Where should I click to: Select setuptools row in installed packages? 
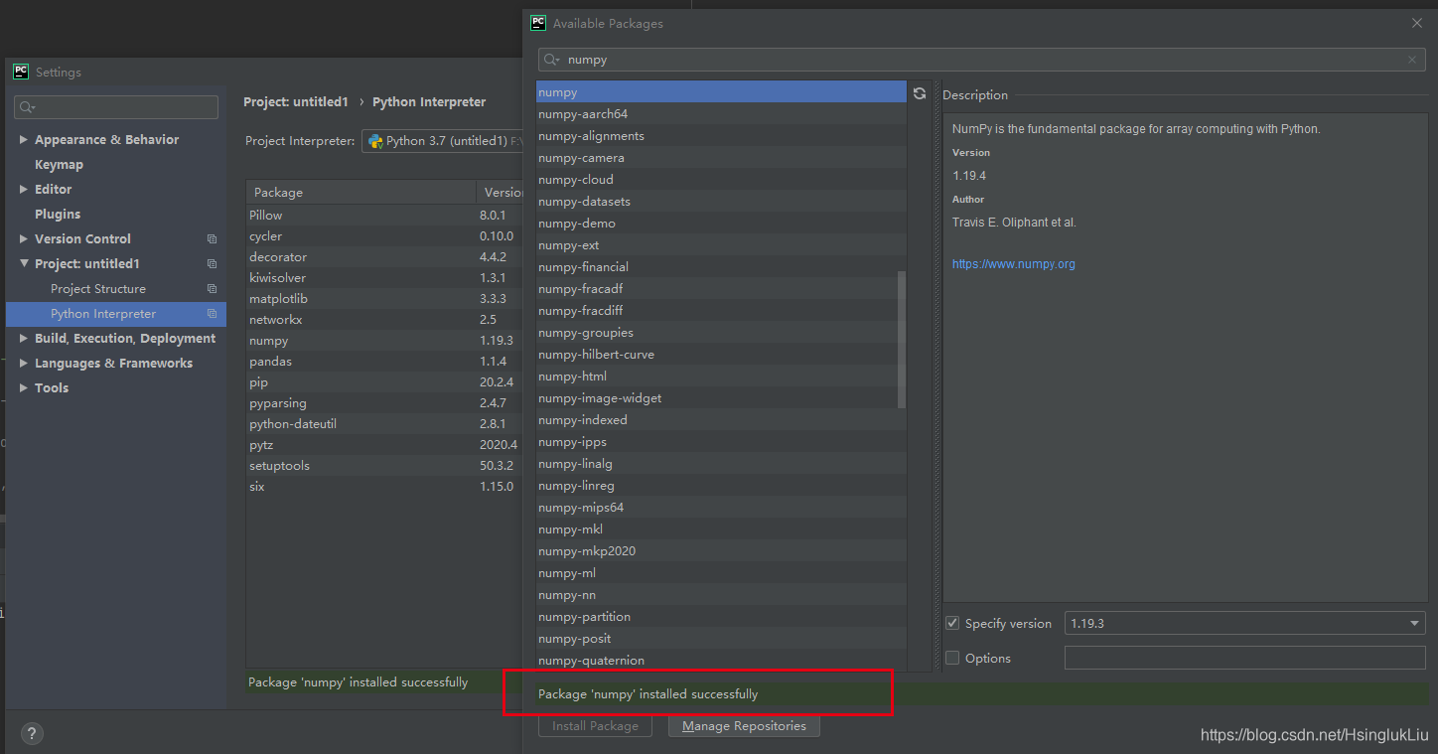point(384,466)
